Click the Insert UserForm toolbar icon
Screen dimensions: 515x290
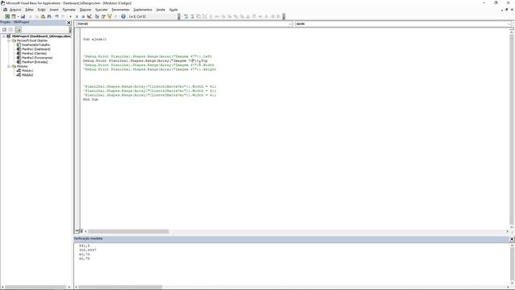14,16
